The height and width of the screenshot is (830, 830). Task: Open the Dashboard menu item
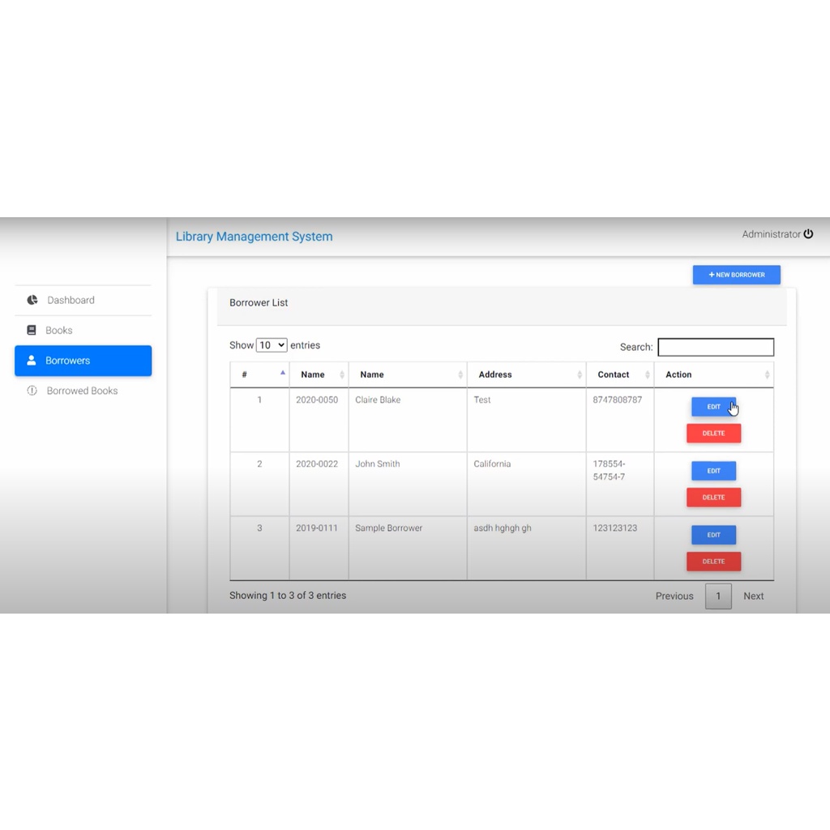(x=71, y=300)
